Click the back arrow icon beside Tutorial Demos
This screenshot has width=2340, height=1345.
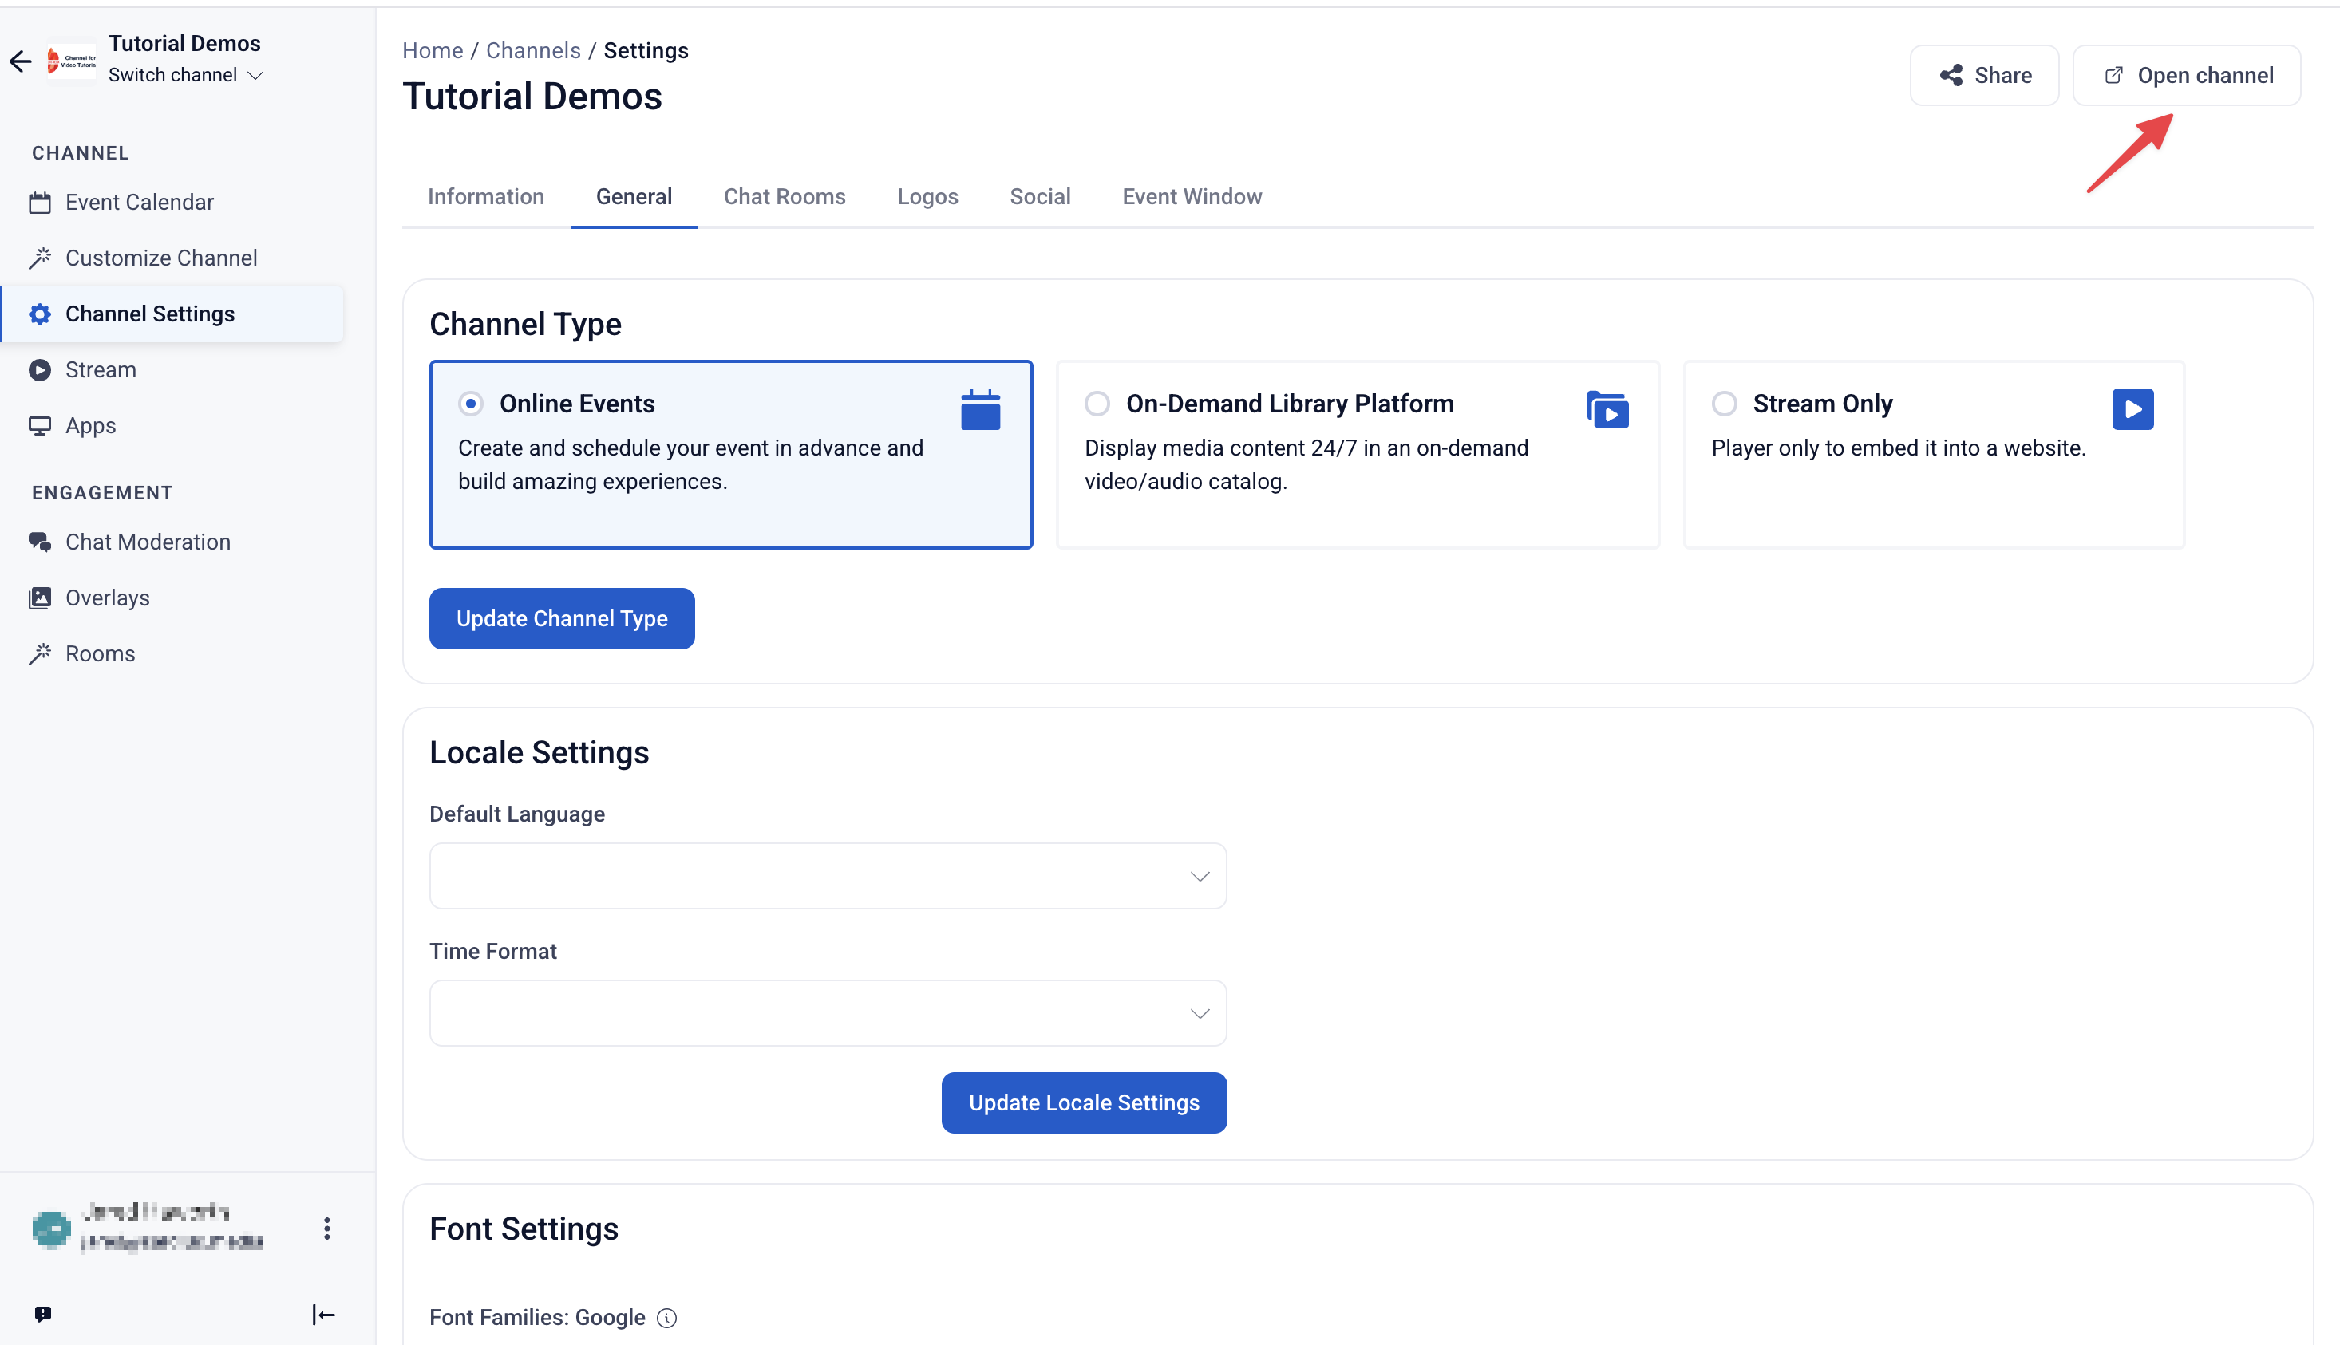point(20,61)
